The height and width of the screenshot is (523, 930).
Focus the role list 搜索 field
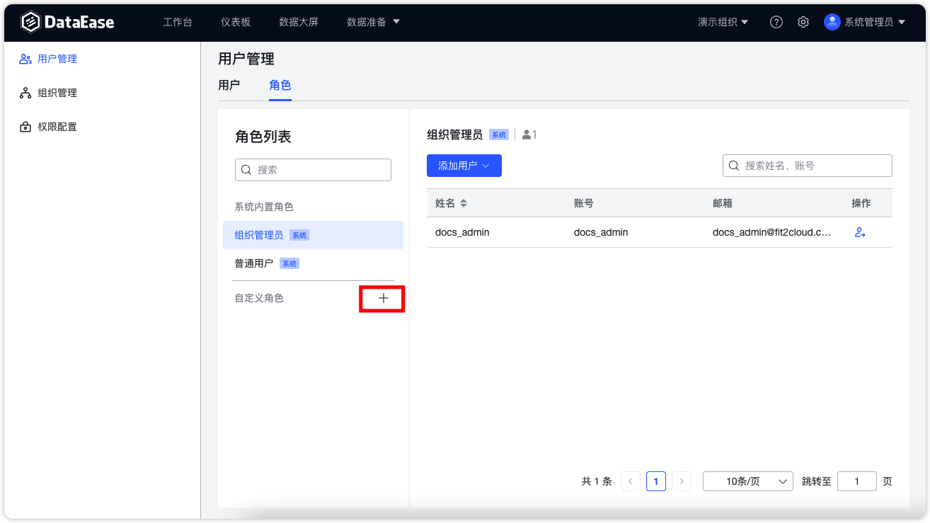tap(313, 170)
